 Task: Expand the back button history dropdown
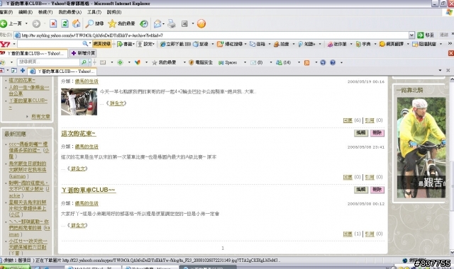point(26,23)
